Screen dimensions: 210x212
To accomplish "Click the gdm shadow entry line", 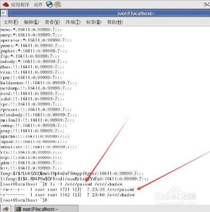I will pyautogui.click(x=31, y=163).
